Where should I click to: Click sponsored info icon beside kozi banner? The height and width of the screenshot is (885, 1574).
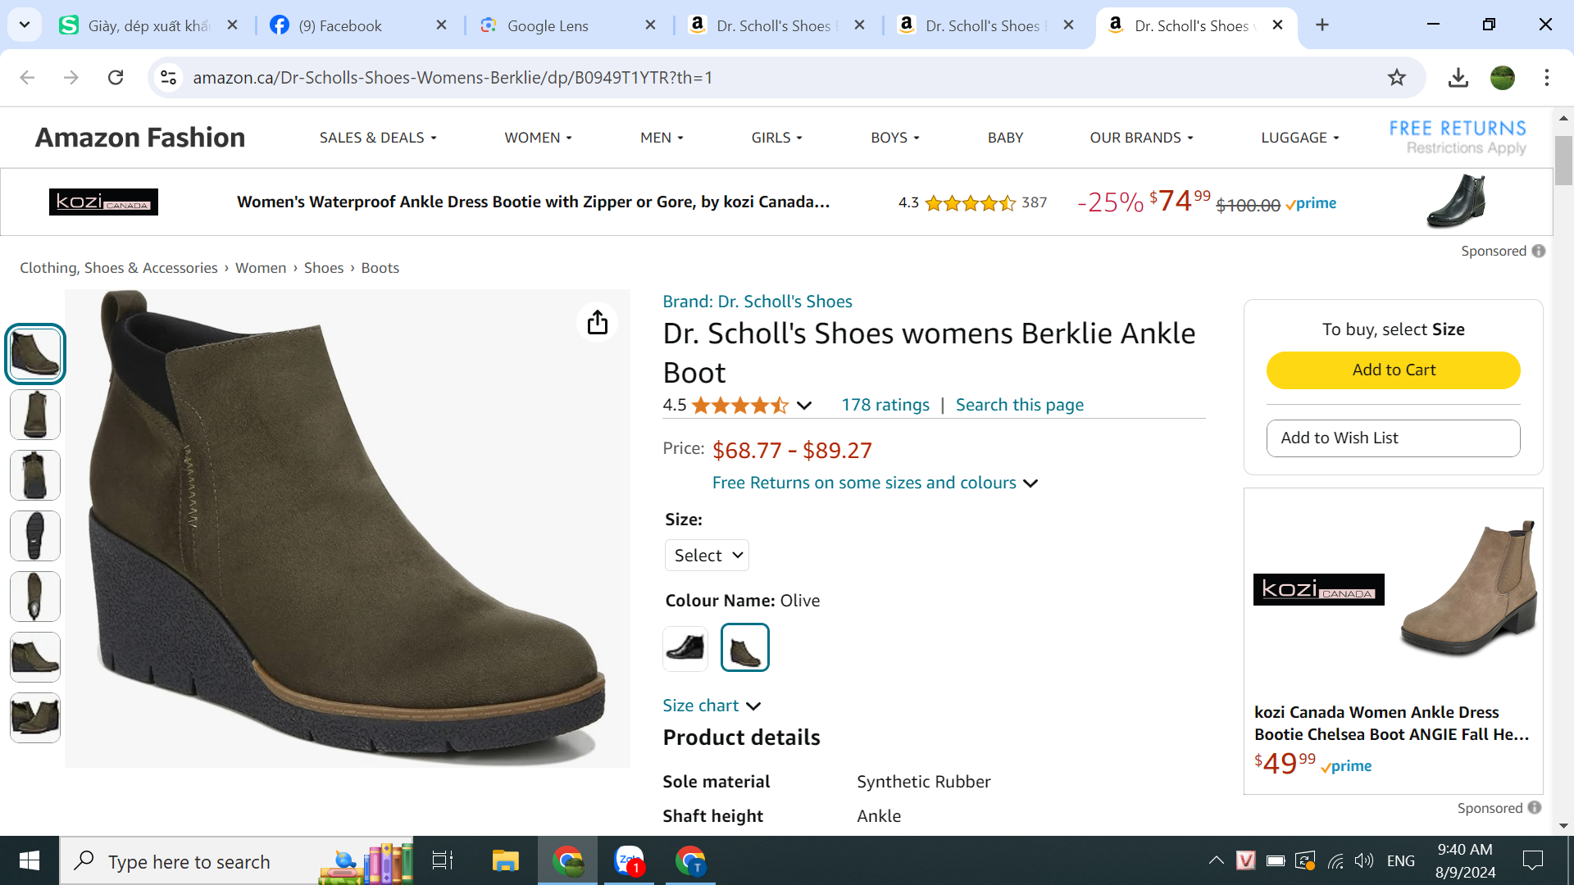point(1539,251)
